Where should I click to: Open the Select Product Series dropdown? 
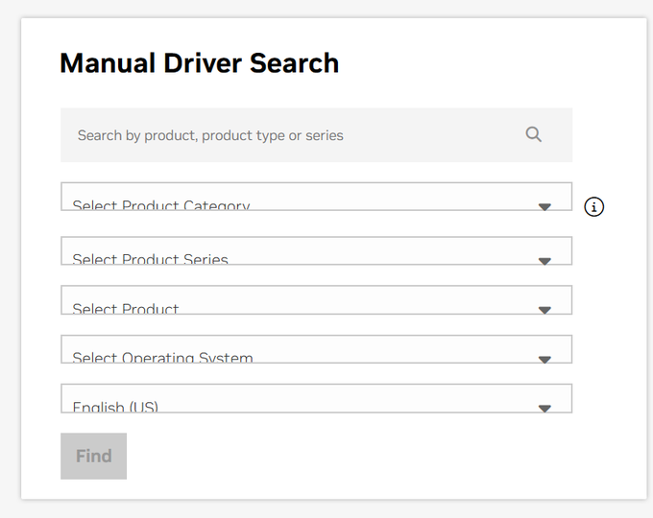pos(317,251)
